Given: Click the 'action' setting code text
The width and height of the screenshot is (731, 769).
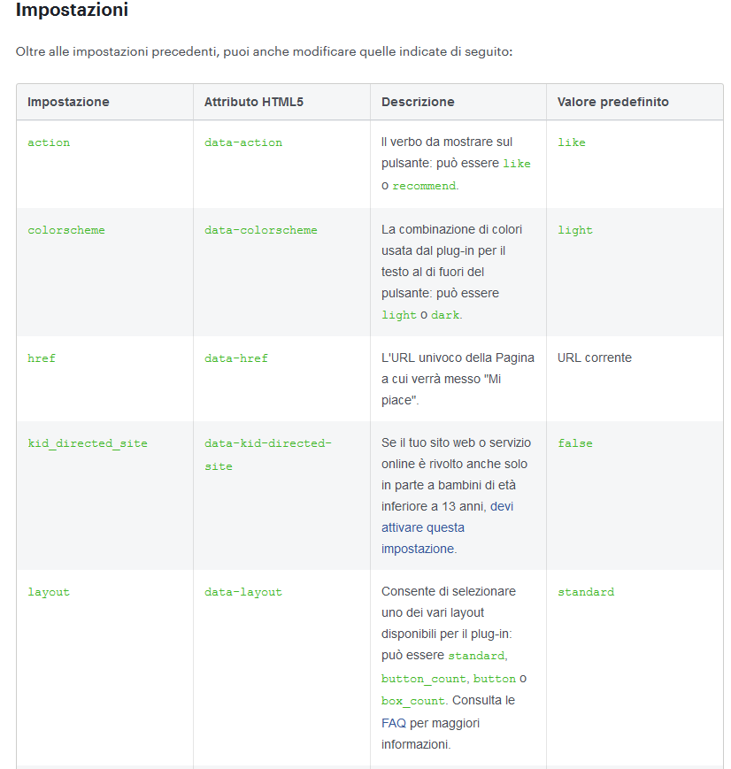Looking at the screenshot, I should pos(49,142).
